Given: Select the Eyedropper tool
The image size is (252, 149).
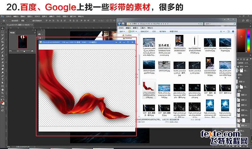Looking at the screenshot, I should pos(3,45).
